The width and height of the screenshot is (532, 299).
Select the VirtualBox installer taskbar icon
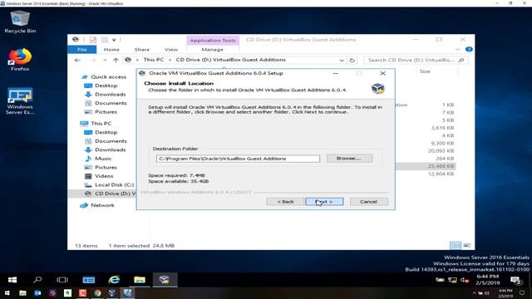pos(165,280)
